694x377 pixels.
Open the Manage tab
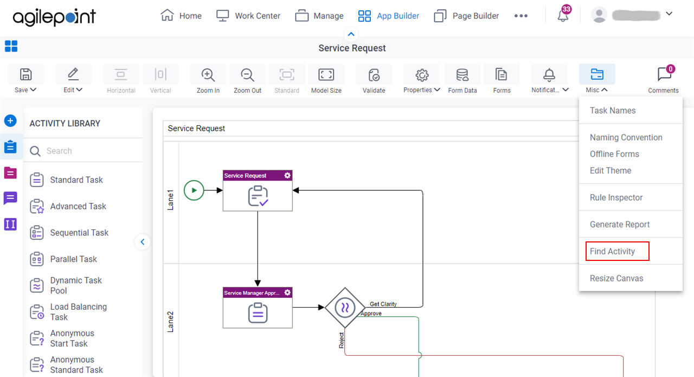tap(319, 16)
